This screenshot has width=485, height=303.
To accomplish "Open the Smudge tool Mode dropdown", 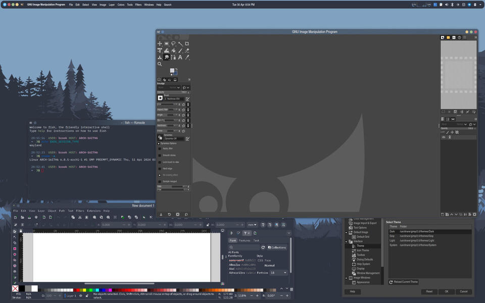I will coord(169,87).
